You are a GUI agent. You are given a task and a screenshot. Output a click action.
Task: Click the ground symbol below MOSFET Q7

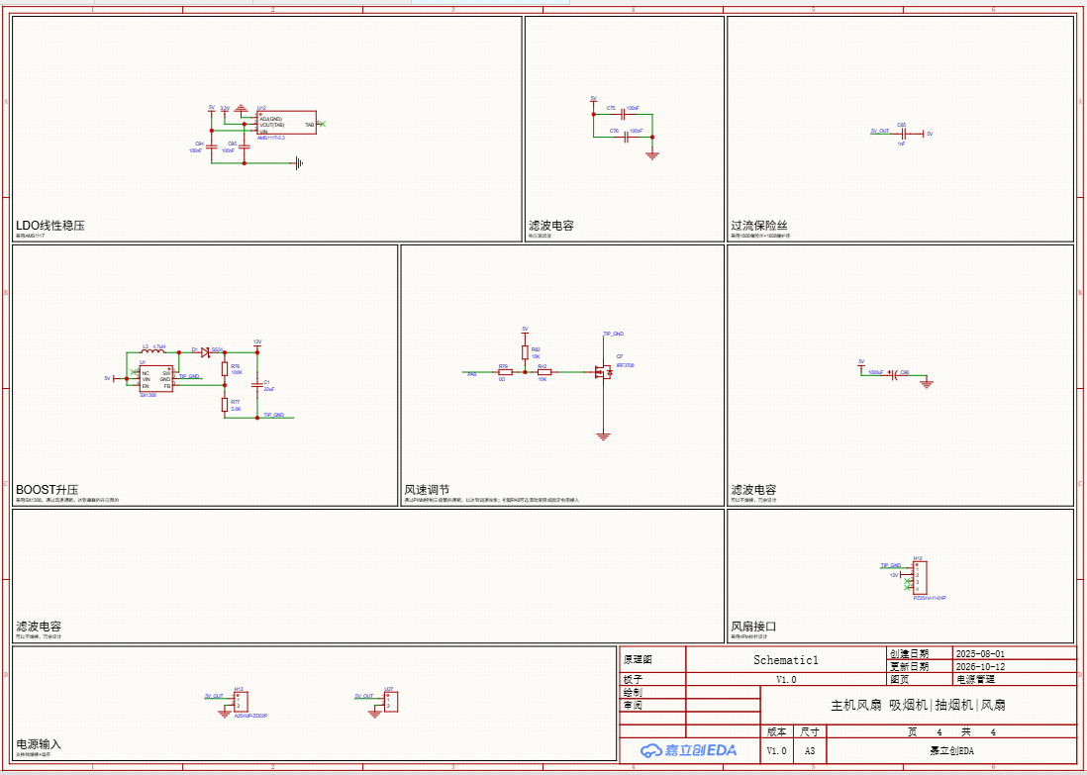604,436
